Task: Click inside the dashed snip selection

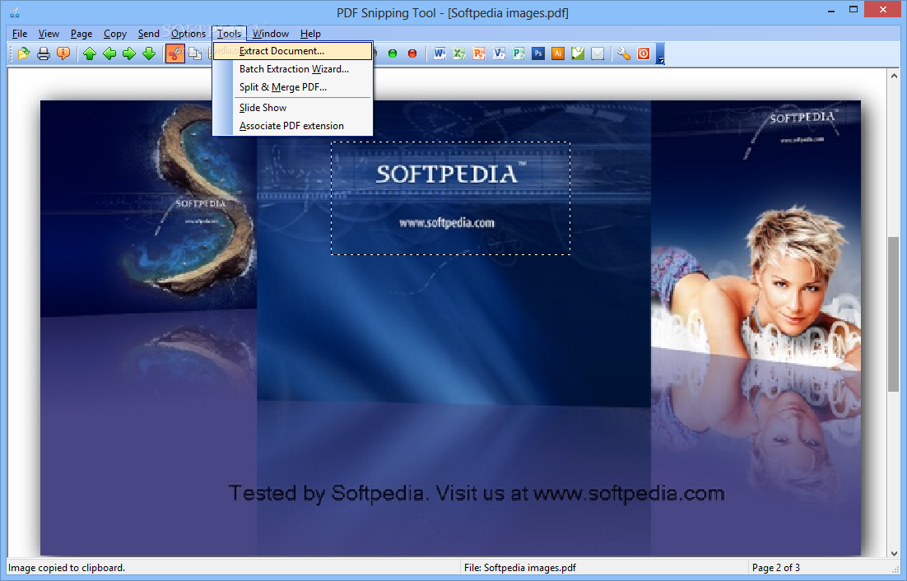Action: (450, 198)
